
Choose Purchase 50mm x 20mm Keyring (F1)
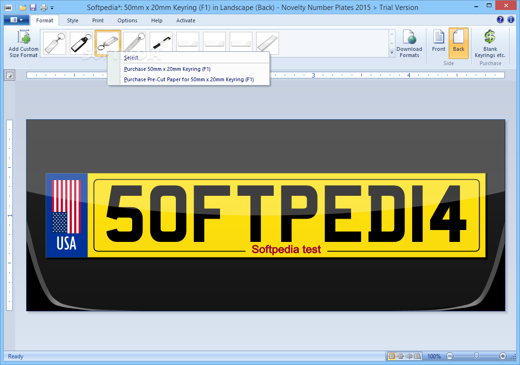tap(188, 69)
